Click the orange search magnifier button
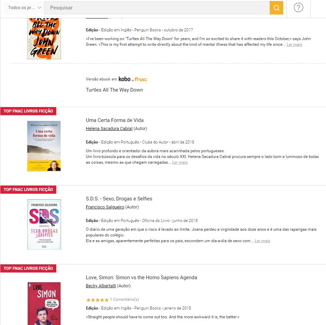 coord(276,8)
